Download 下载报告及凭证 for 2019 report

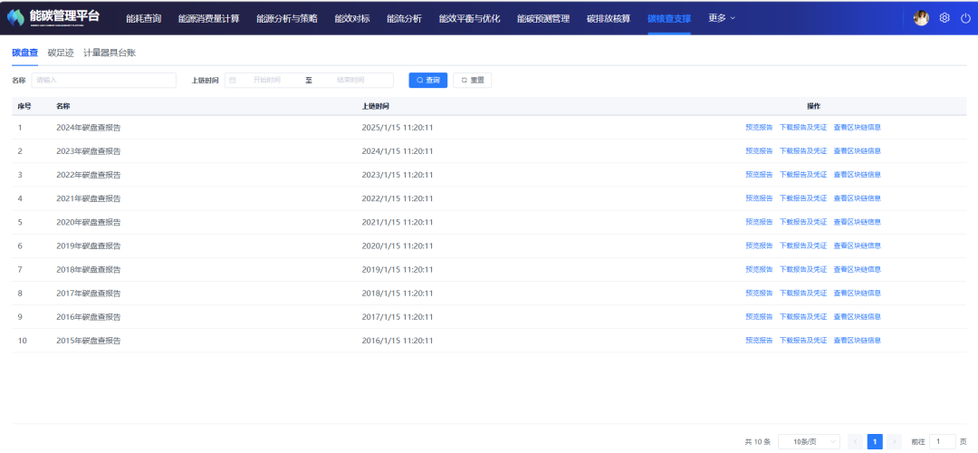tap(803, 246)
